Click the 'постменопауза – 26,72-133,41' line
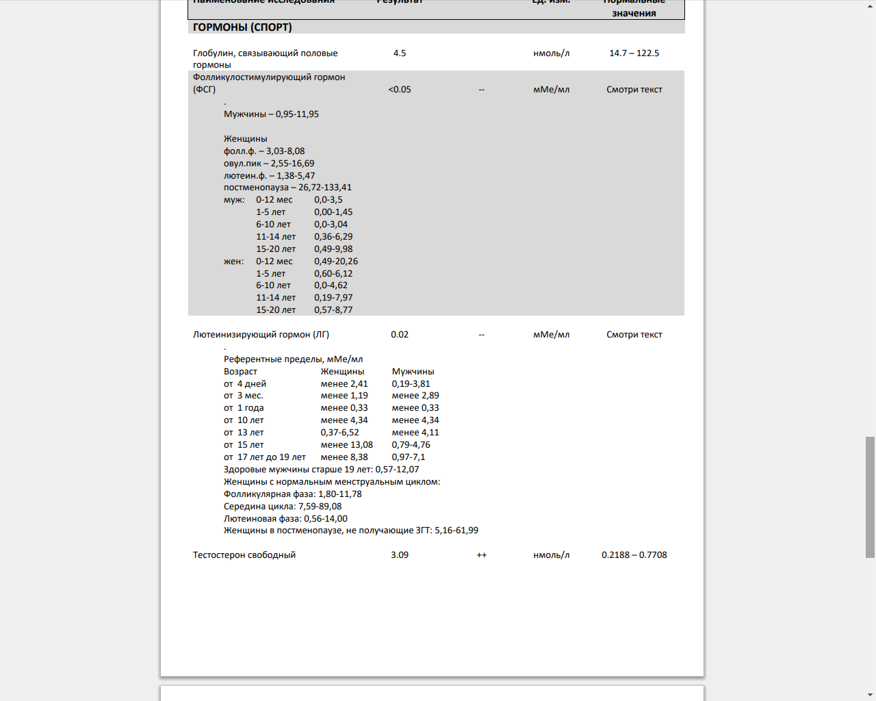 [287, 188]
